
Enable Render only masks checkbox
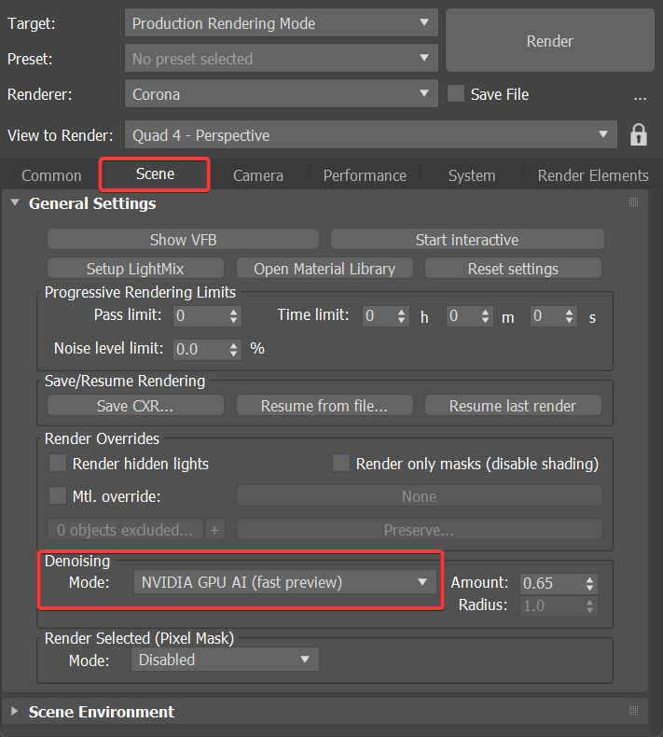341,464
